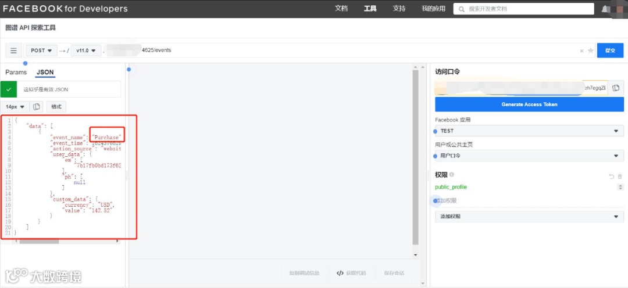Click the response panel scroll up arrow

pyautogui.click(x=415, y=67)
